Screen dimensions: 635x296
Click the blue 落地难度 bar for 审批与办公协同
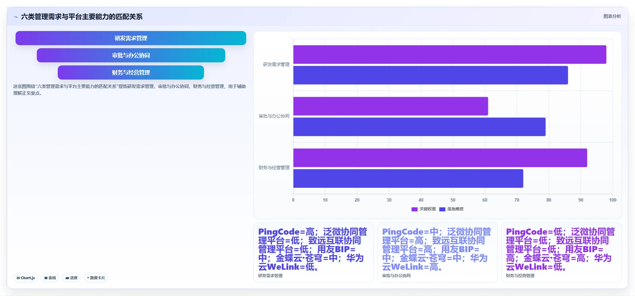(419, 127)
